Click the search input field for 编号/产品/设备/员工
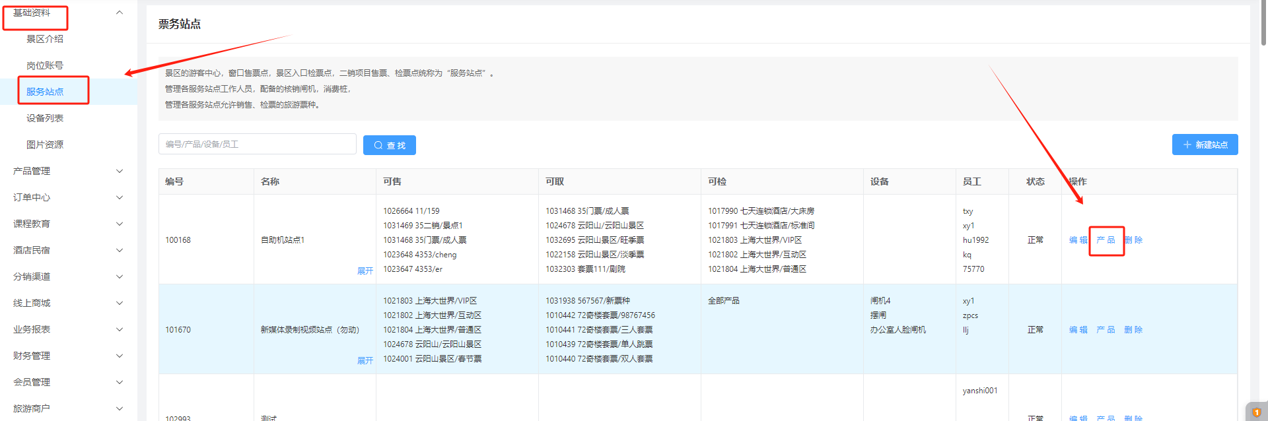Viewport: 1268px width, 421px height. point(257,144)
